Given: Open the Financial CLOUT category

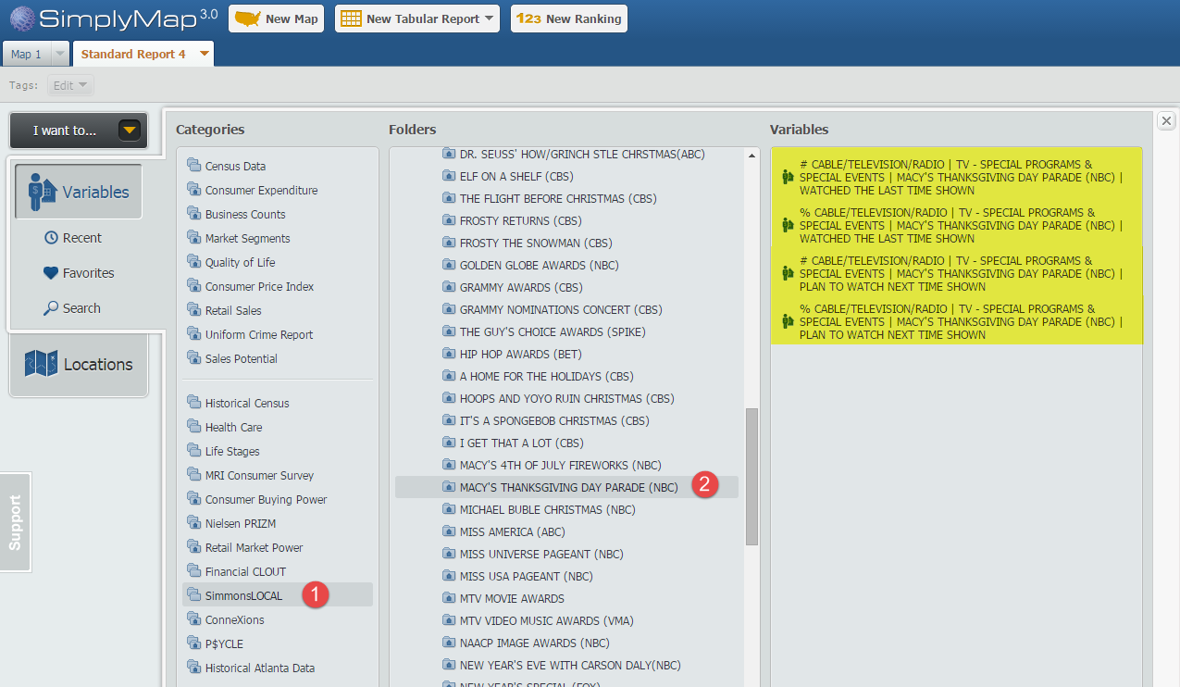Looking at the screenshot, I should coord(245,571).
